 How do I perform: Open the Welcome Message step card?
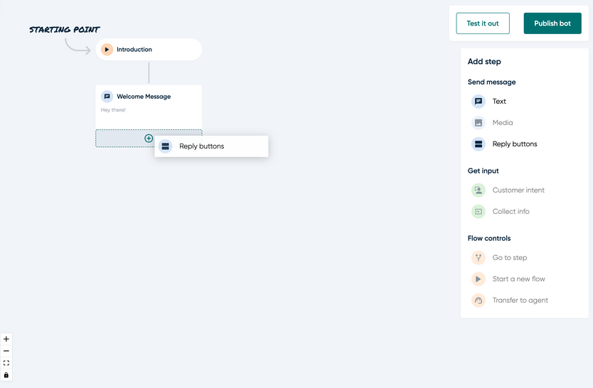(x=149, y=107)
